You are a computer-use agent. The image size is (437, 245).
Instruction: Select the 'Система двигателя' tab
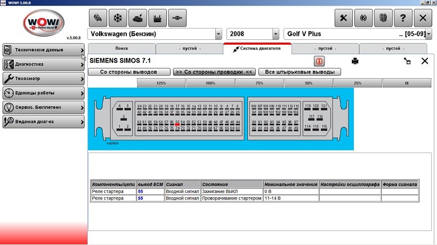tap(257, 48)
